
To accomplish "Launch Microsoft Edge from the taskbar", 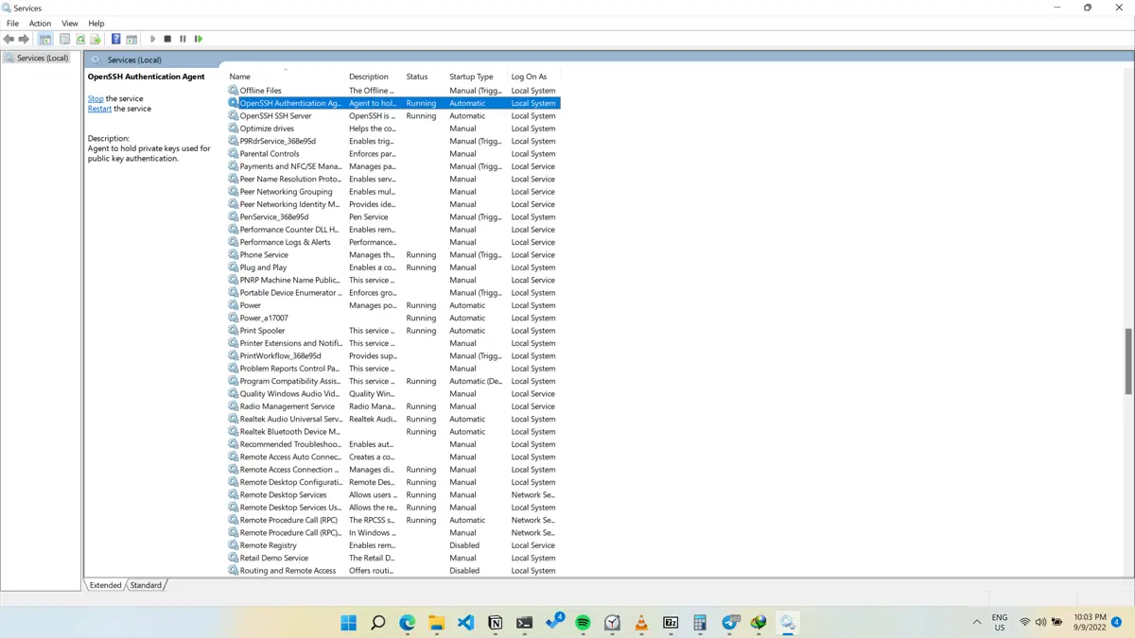I will (408, 622).
